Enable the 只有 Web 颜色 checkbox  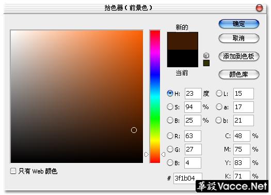pos(13,171)
